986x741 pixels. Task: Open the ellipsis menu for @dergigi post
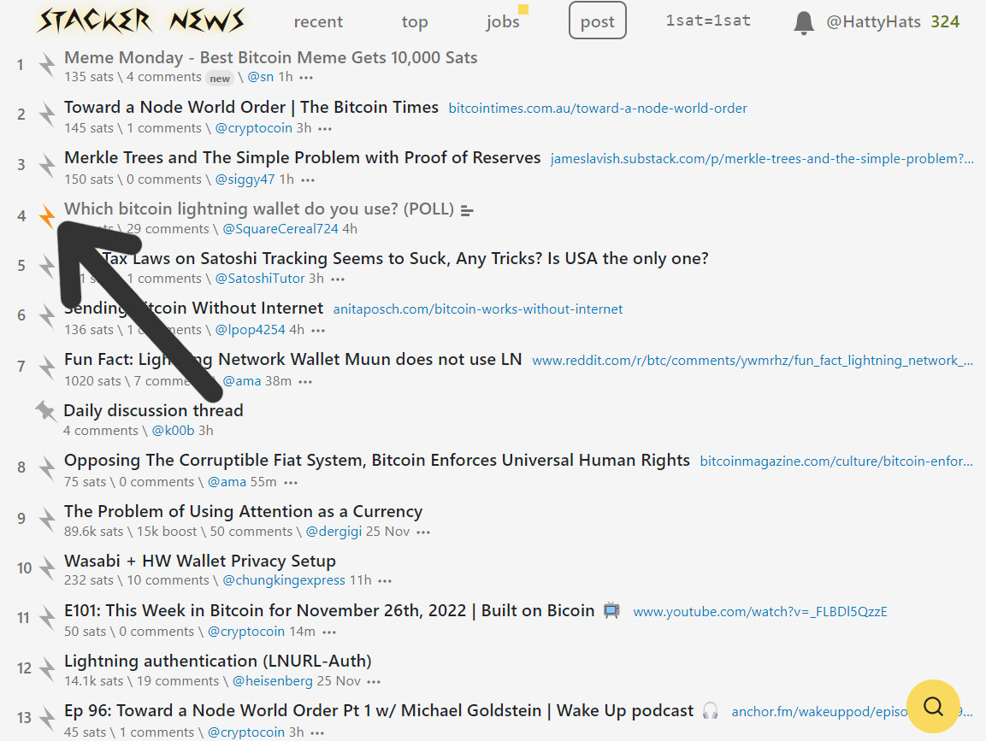tap(423, 532)
